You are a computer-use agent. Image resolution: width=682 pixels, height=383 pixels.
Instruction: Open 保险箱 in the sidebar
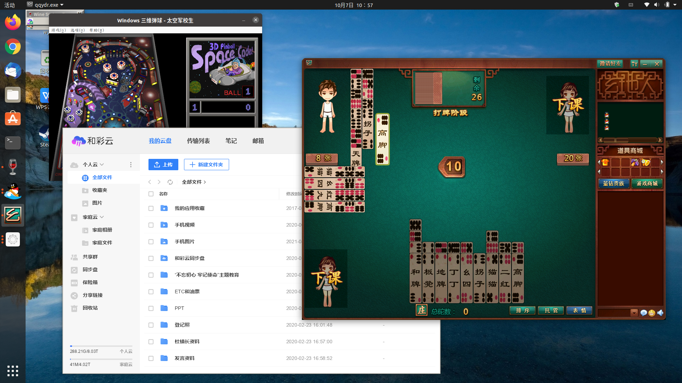(x=90, y=282)
